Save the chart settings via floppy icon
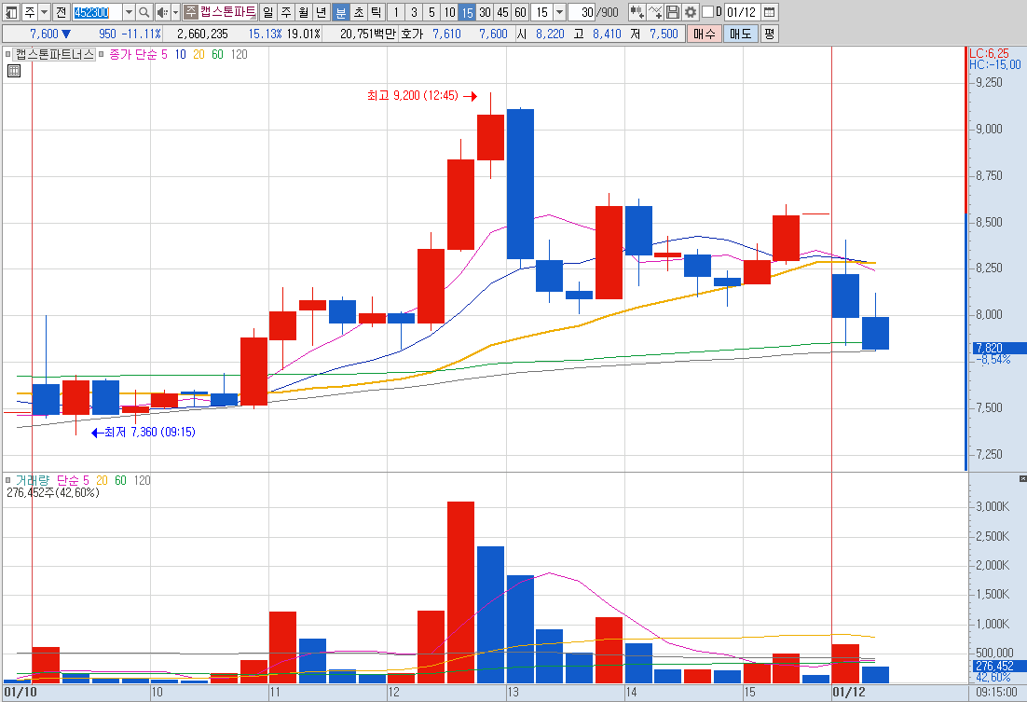This screenshot has width=1027, height=702. pos(673,12)
